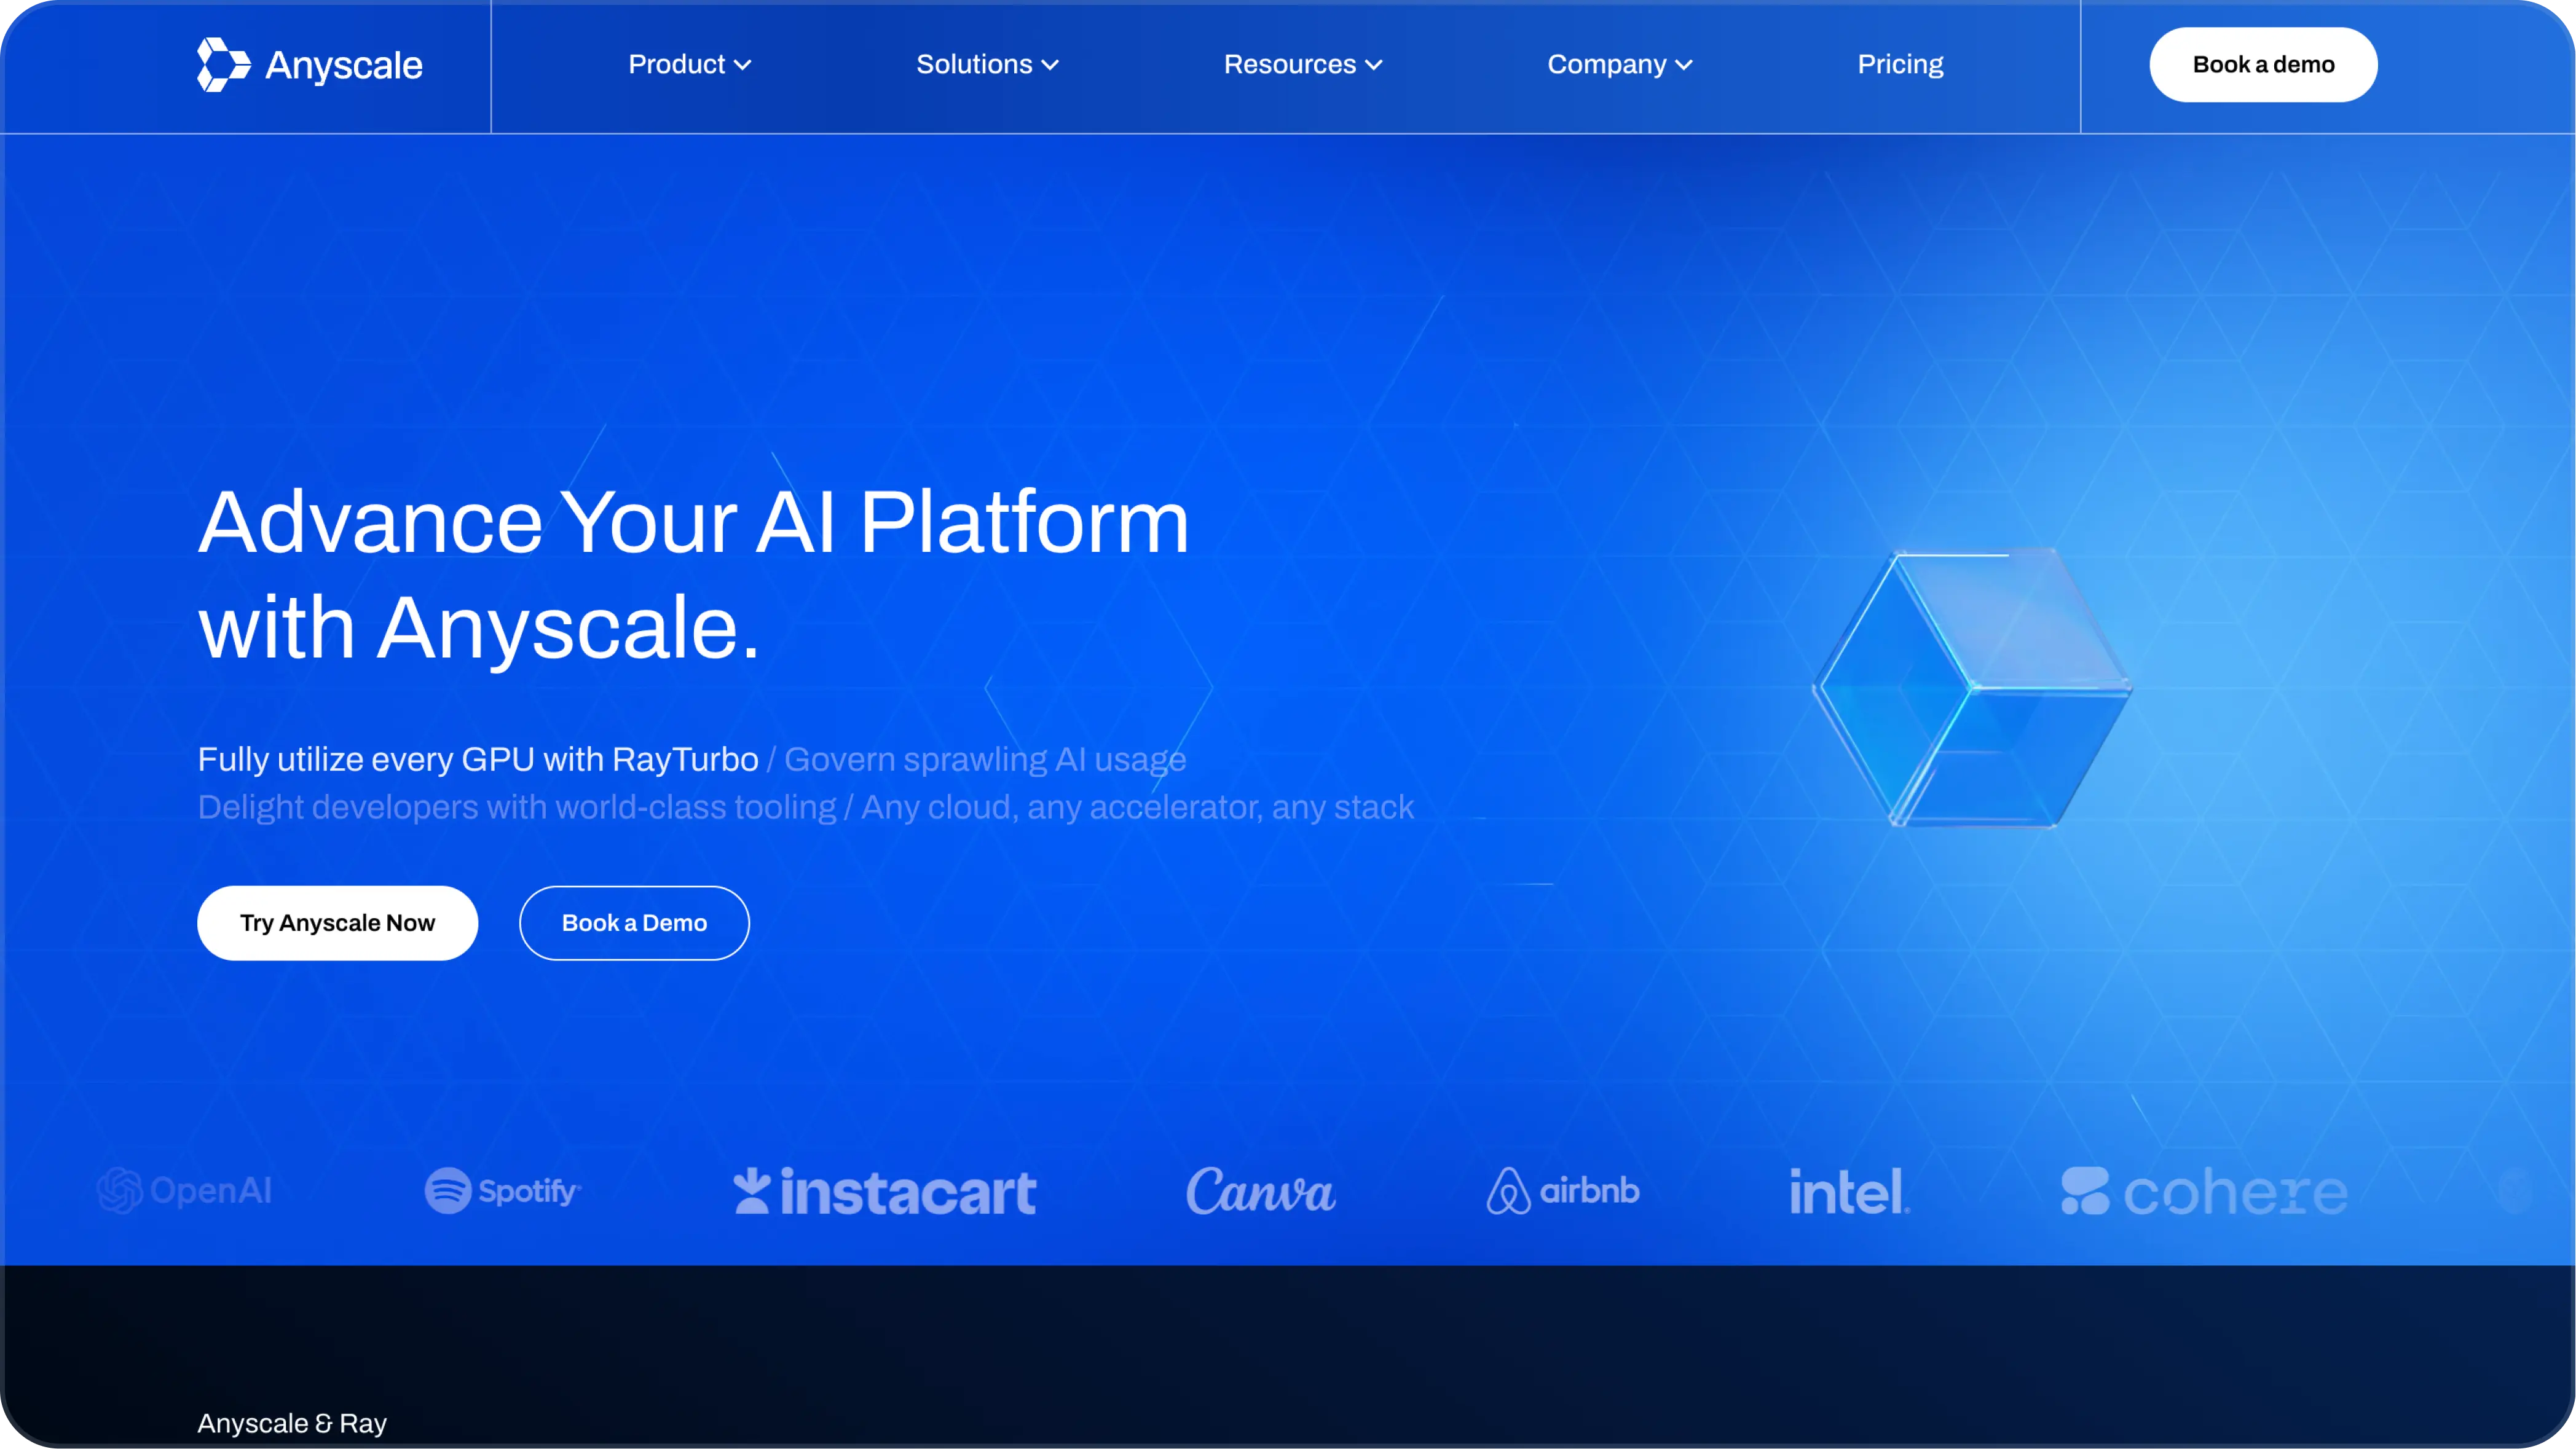This screenshot has width=2576, height=1449.
Task: Click the Anyscale logo icon
Action: coord(222,65)
